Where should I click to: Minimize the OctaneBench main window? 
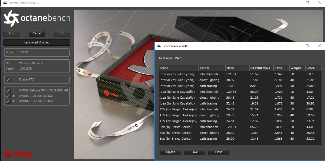295,3
